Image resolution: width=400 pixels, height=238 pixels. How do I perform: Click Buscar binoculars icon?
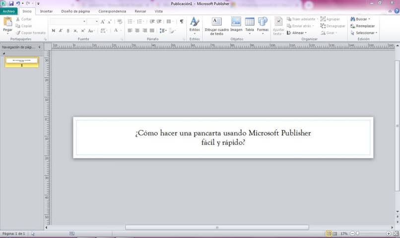(352, 19)
